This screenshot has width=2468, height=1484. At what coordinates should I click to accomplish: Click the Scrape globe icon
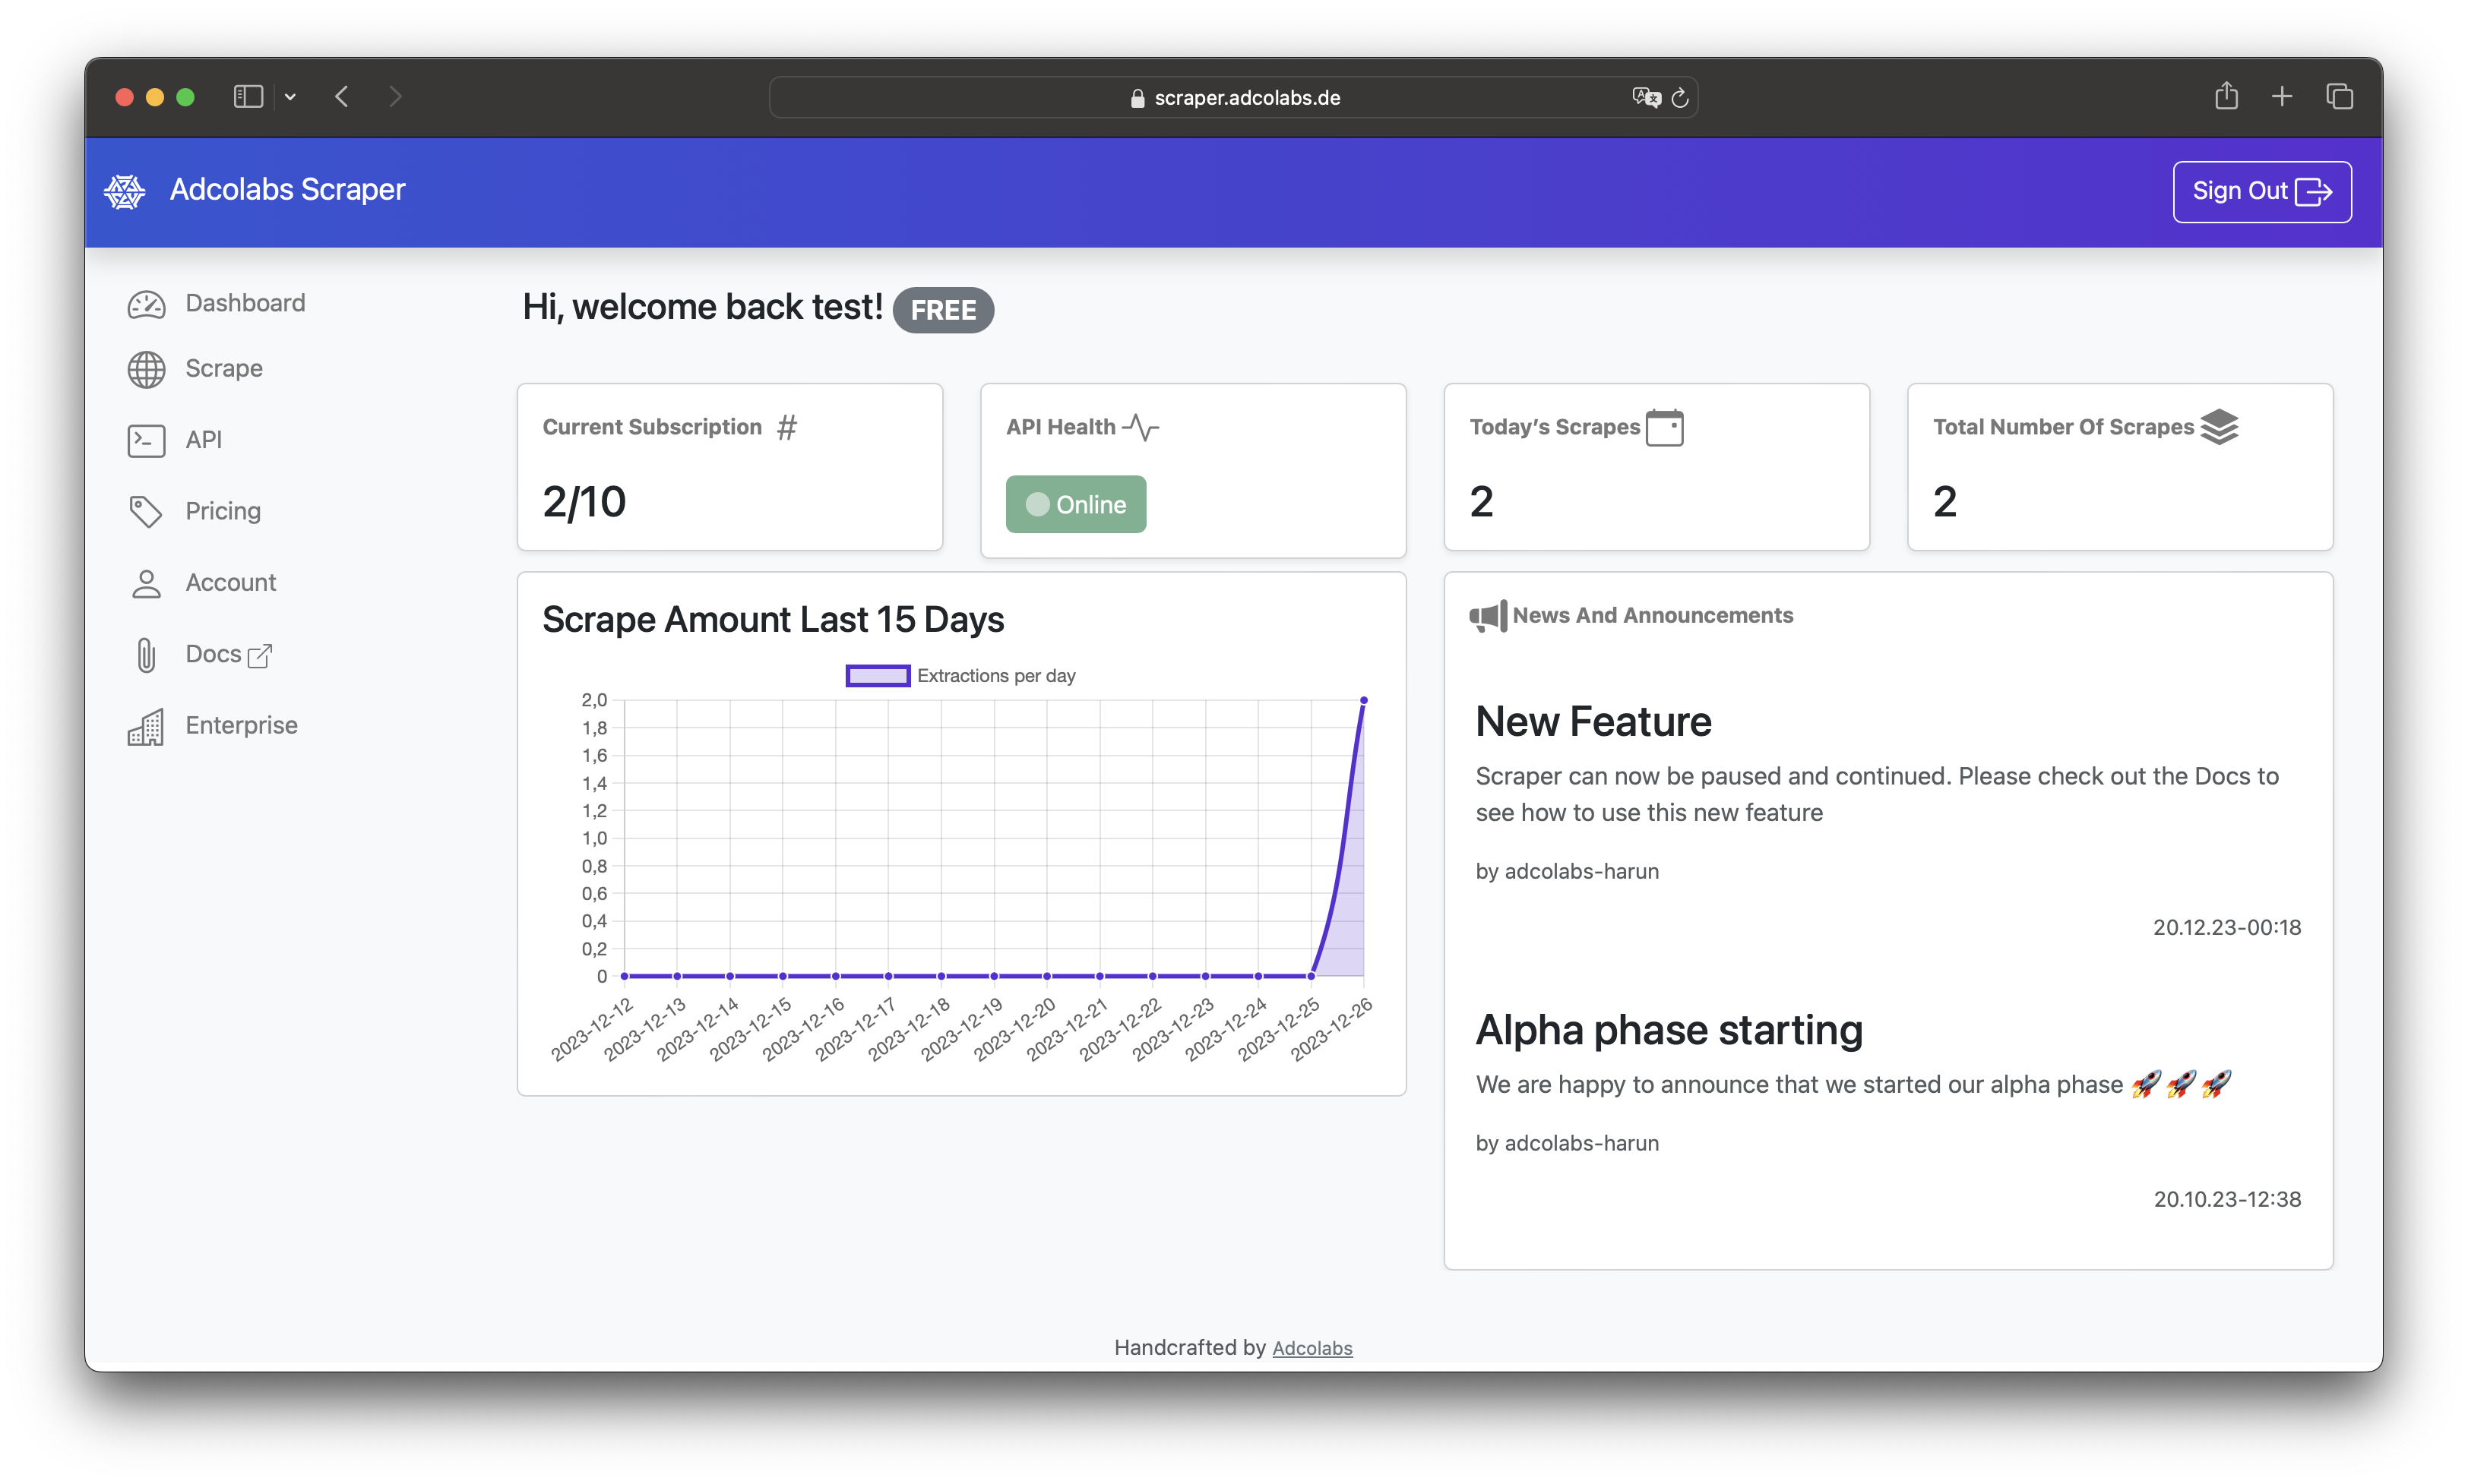coord(146,369)
